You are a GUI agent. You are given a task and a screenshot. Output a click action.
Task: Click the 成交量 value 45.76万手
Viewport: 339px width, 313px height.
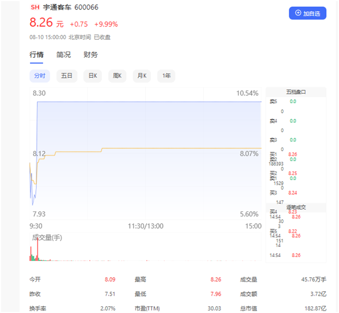[314, 279]
